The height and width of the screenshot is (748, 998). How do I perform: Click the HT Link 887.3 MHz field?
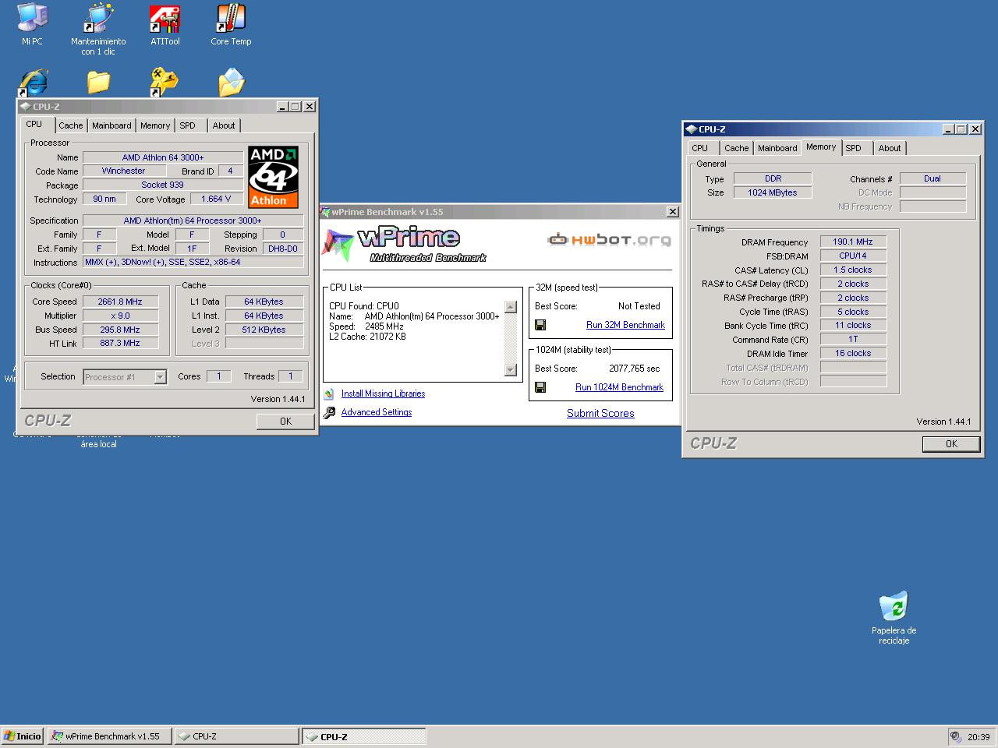click(x=120, y=344)
